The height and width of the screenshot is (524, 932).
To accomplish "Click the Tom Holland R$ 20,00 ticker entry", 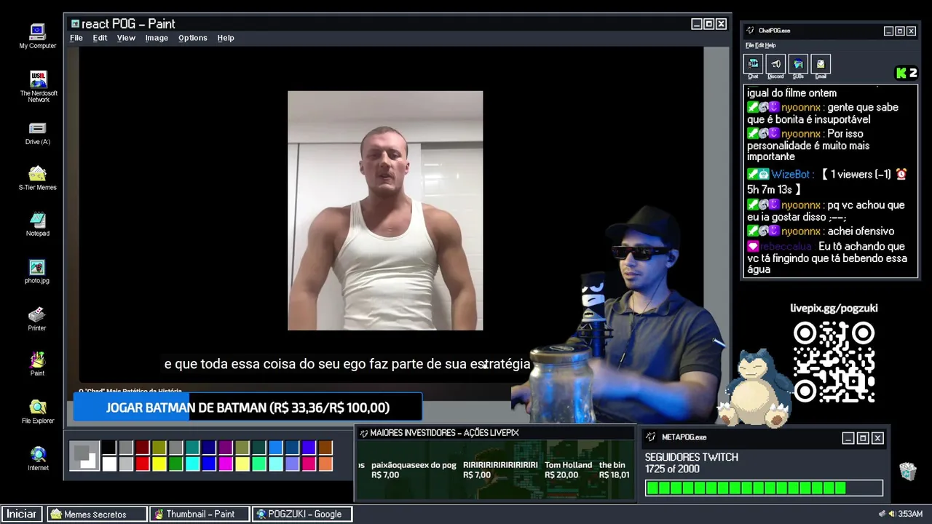I will [568, 470].
